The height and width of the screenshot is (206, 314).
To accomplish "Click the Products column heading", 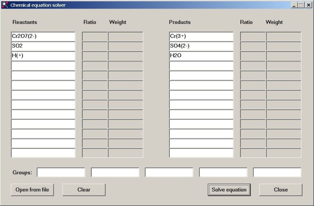I will coord(180,22).
